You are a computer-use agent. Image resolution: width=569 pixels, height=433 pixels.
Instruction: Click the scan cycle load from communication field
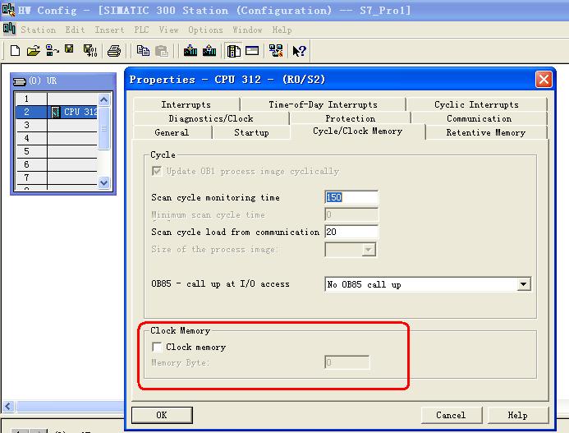351,232
